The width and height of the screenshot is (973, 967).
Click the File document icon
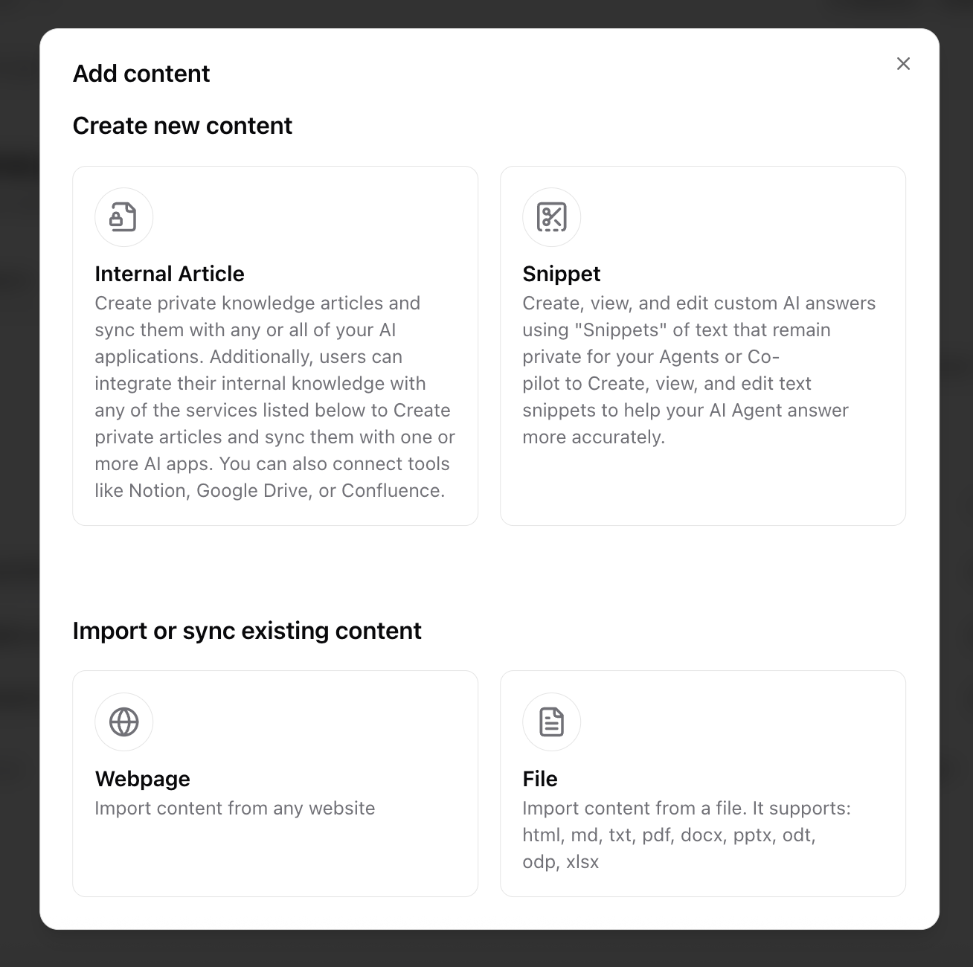[x=551, y=722]
